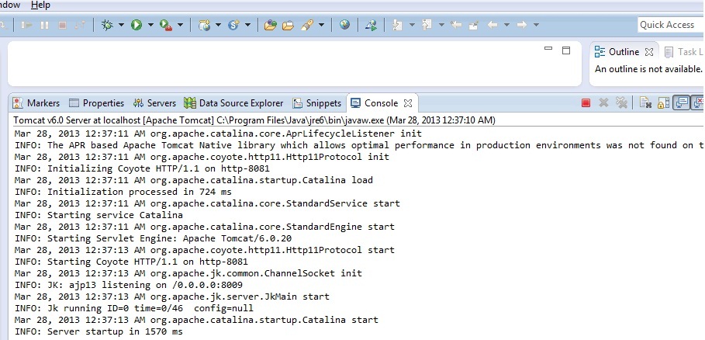Viewport: 705px width, 340px height.
Task: Click the Run External Tools icon
Action: (166, 25)
